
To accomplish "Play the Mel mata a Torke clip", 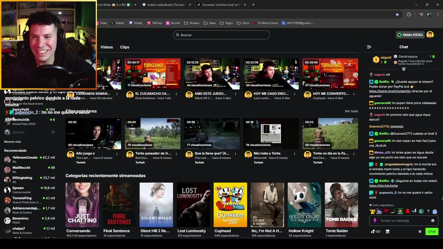I will click(x=271, y=133).
